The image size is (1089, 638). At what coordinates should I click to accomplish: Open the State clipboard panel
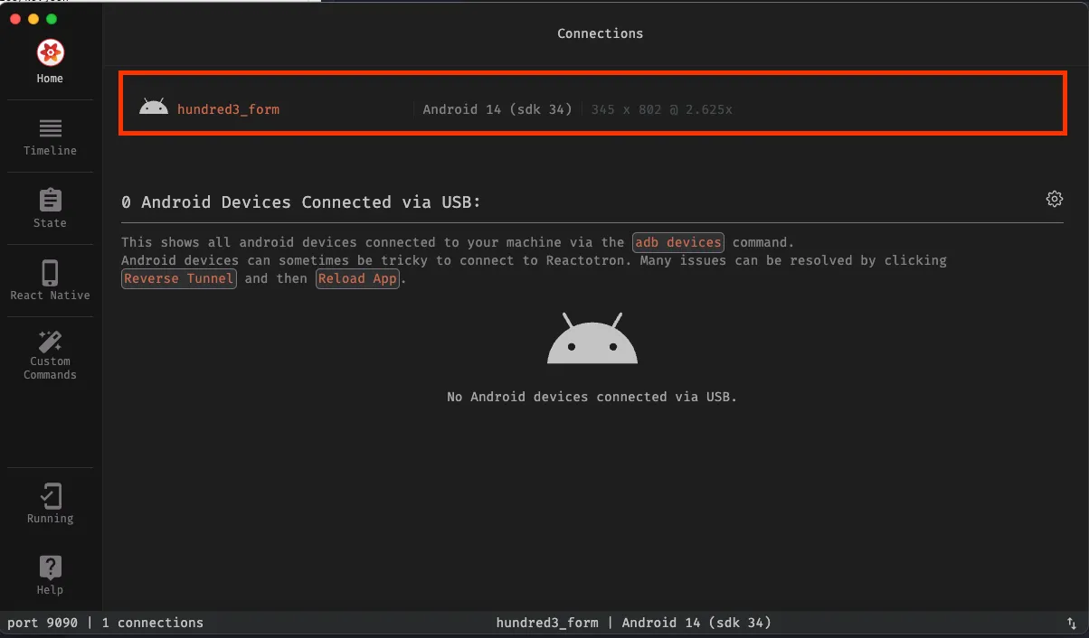pos(51,209)
